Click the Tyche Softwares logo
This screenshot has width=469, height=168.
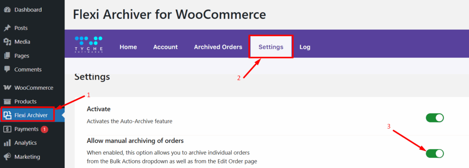click(89, 44)
